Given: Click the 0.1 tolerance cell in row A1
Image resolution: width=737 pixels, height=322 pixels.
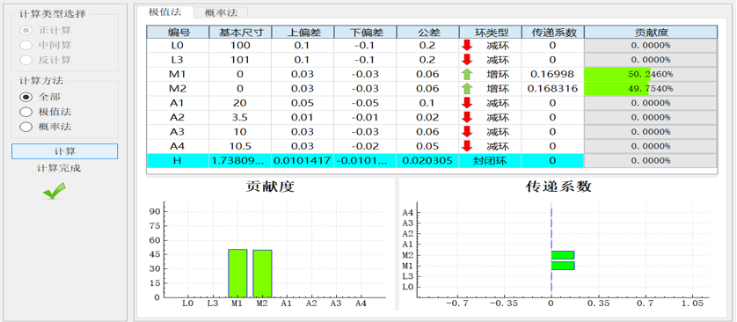Looking at the screenshot, I should [x=427, y=103].
